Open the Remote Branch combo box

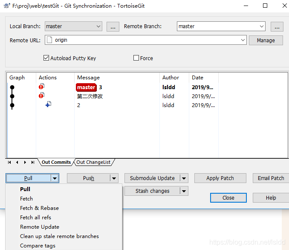pos(221,26)
